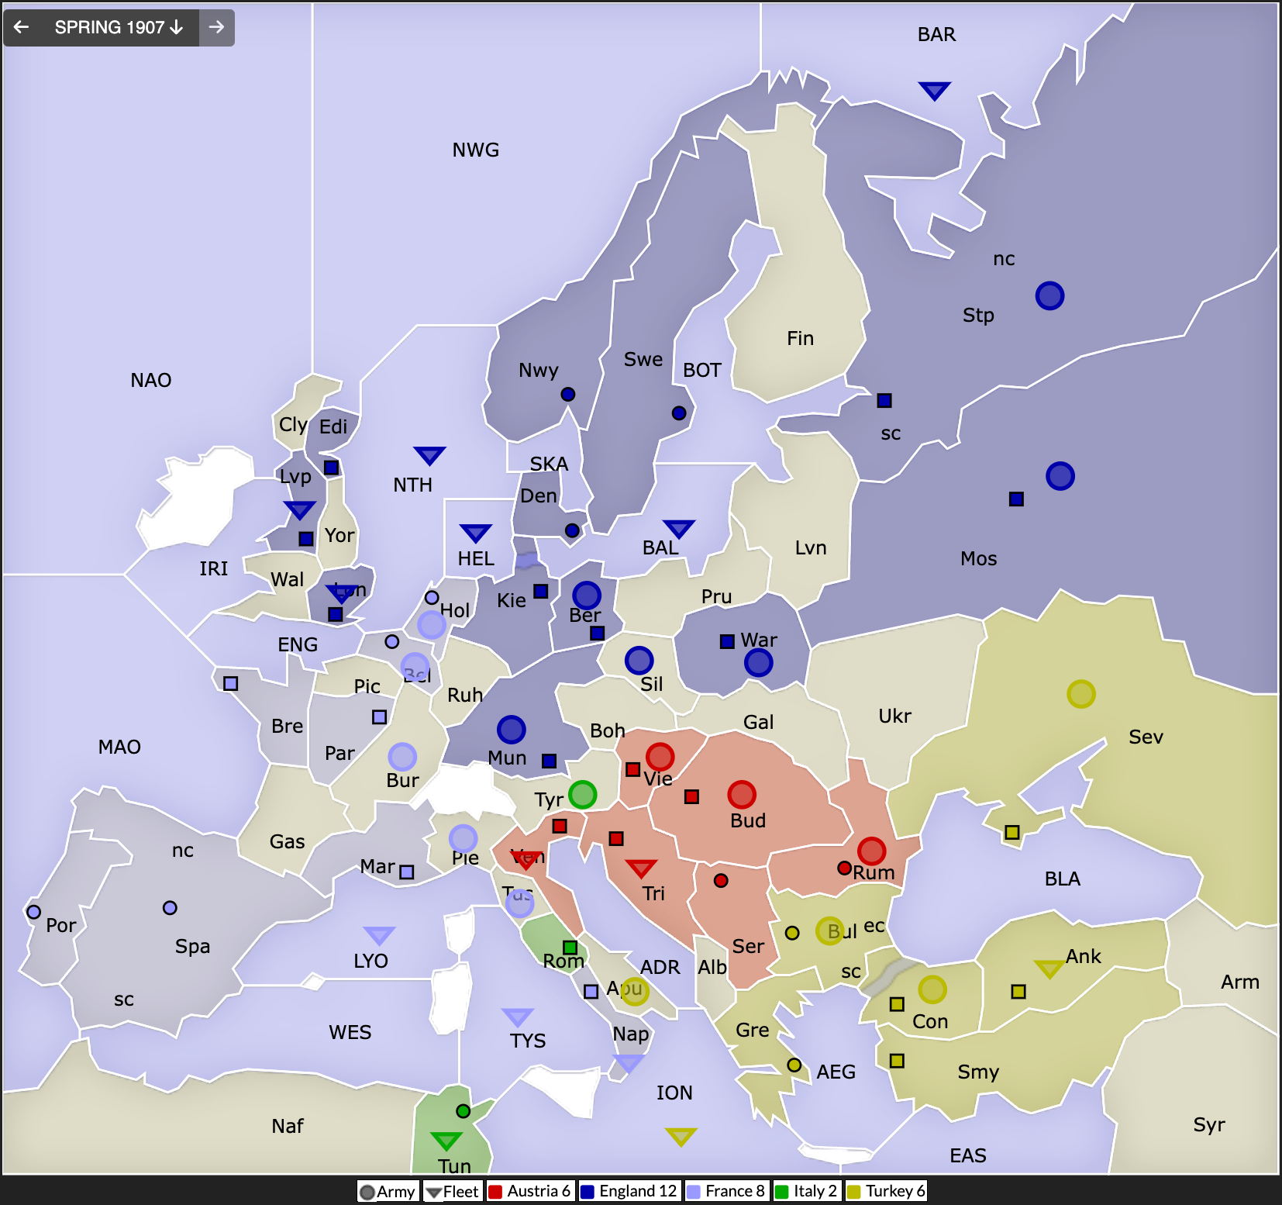Select the English army in War
The height and width of the screenshot is (1205, 1282).
pos(758,662)
